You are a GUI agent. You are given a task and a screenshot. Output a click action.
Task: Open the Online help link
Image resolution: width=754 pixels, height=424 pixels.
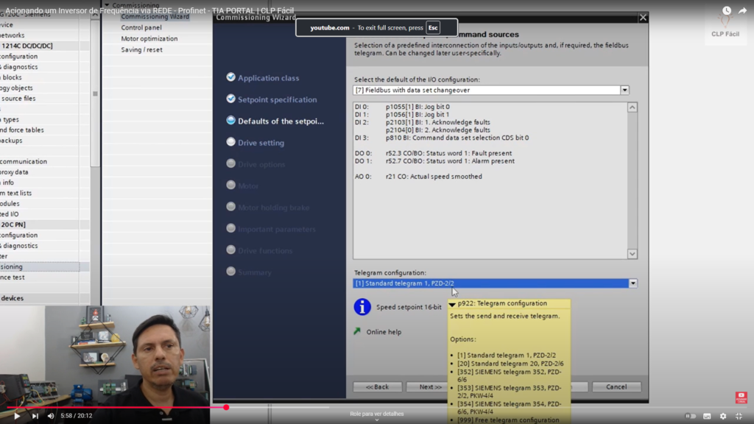pyautogui.click(x=384, y=332)
